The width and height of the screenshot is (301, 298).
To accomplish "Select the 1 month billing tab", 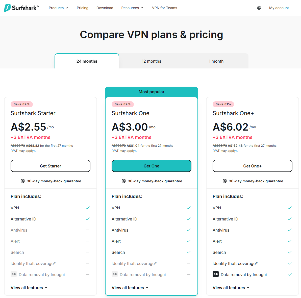I will 216,61.
